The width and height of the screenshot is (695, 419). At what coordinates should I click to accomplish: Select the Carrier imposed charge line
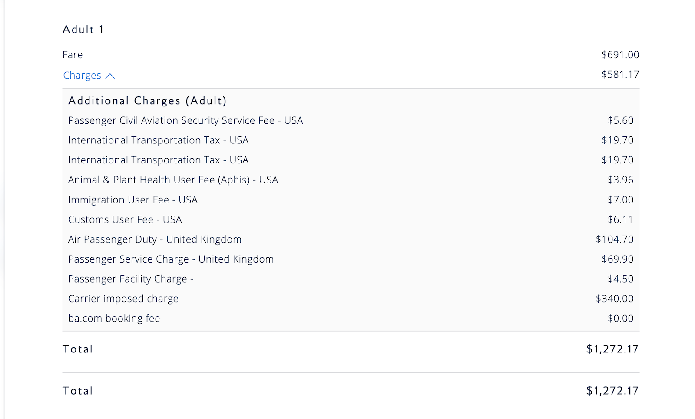[x=123, y=299]
